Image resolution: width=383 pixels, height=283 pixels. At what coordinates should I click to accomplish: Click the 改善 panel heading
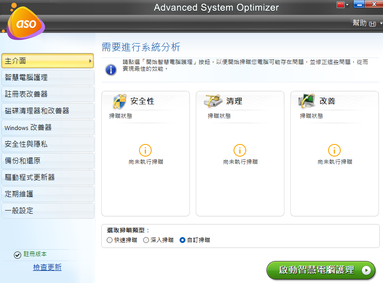point(327,101)
